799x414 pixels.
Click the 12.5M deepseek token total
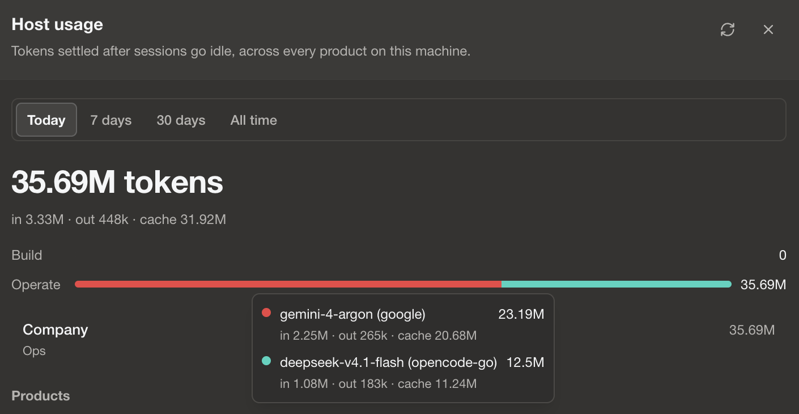pyautogui.click(x=525, y=362)
